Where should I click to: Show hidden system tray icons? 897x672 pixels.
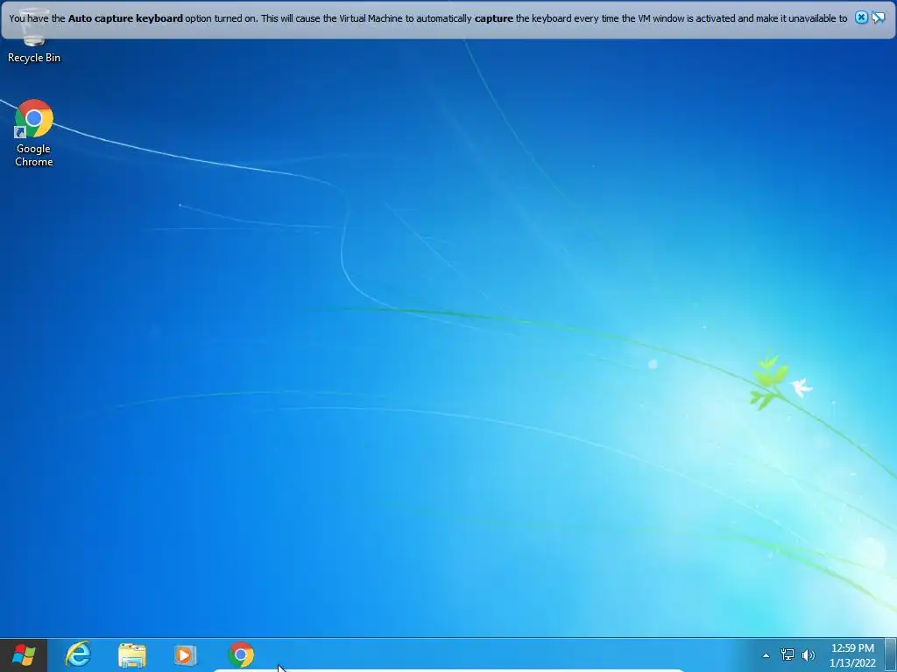[x=766, y=655]
